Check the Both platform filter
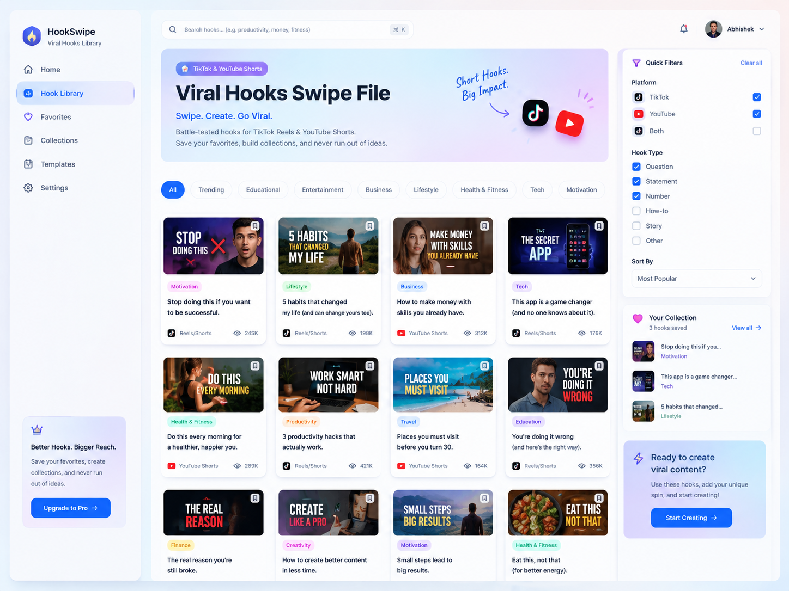 click(757, 131)
